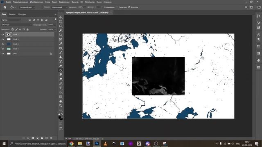This screenshot has height=147, width=262.
Task: Click the foreground color swatch
Action: click(x=60, y=118)
